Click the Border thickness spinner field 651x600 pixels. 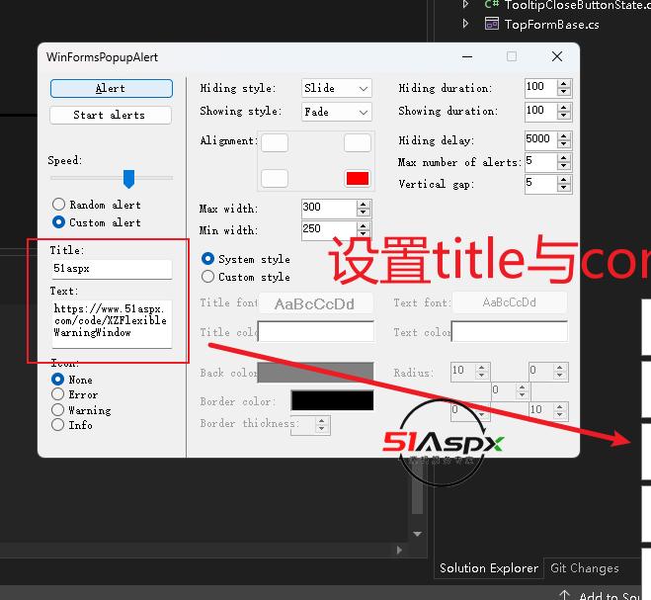coord(310,425)
